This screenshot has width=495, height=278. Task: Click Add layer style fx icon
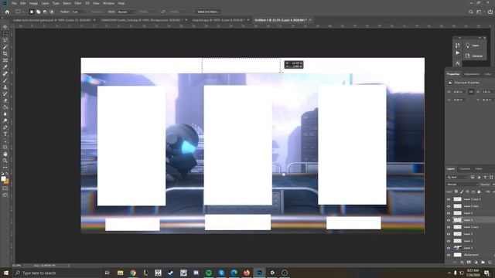click(x=462, y=263)
